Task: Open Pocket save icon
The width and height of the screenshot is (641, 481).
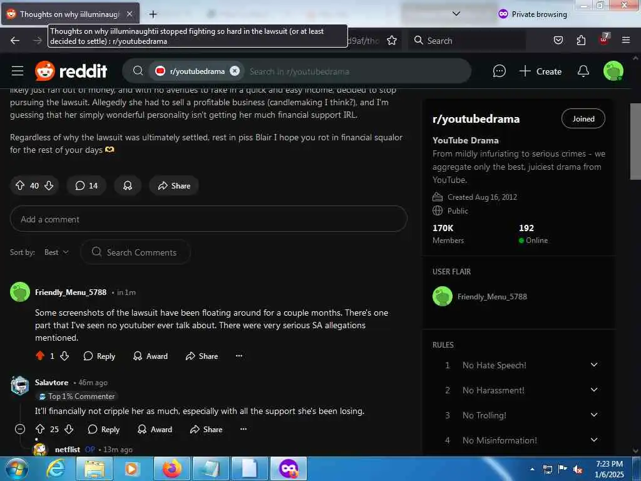Action: pos(558,41)
